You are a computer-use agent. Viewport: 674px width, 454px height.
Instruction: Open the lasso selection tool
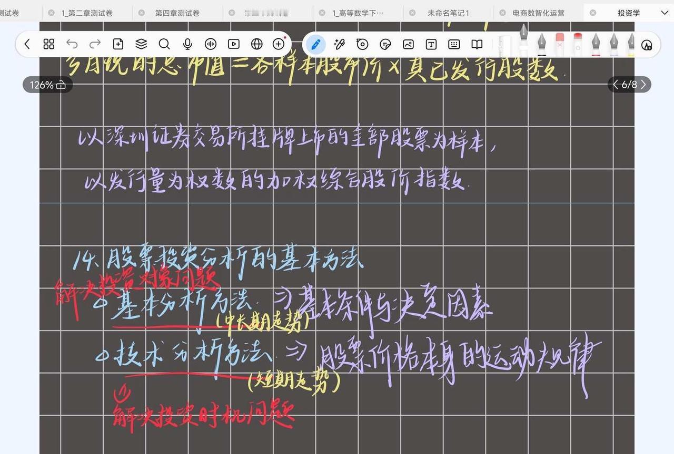coord(362,44)
